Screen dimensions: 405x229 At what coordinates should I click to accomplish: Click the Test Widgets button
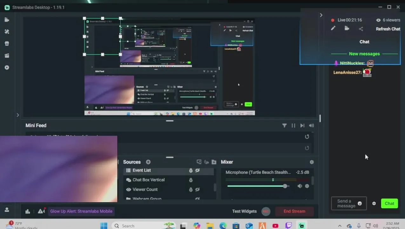tap(244, 211)
